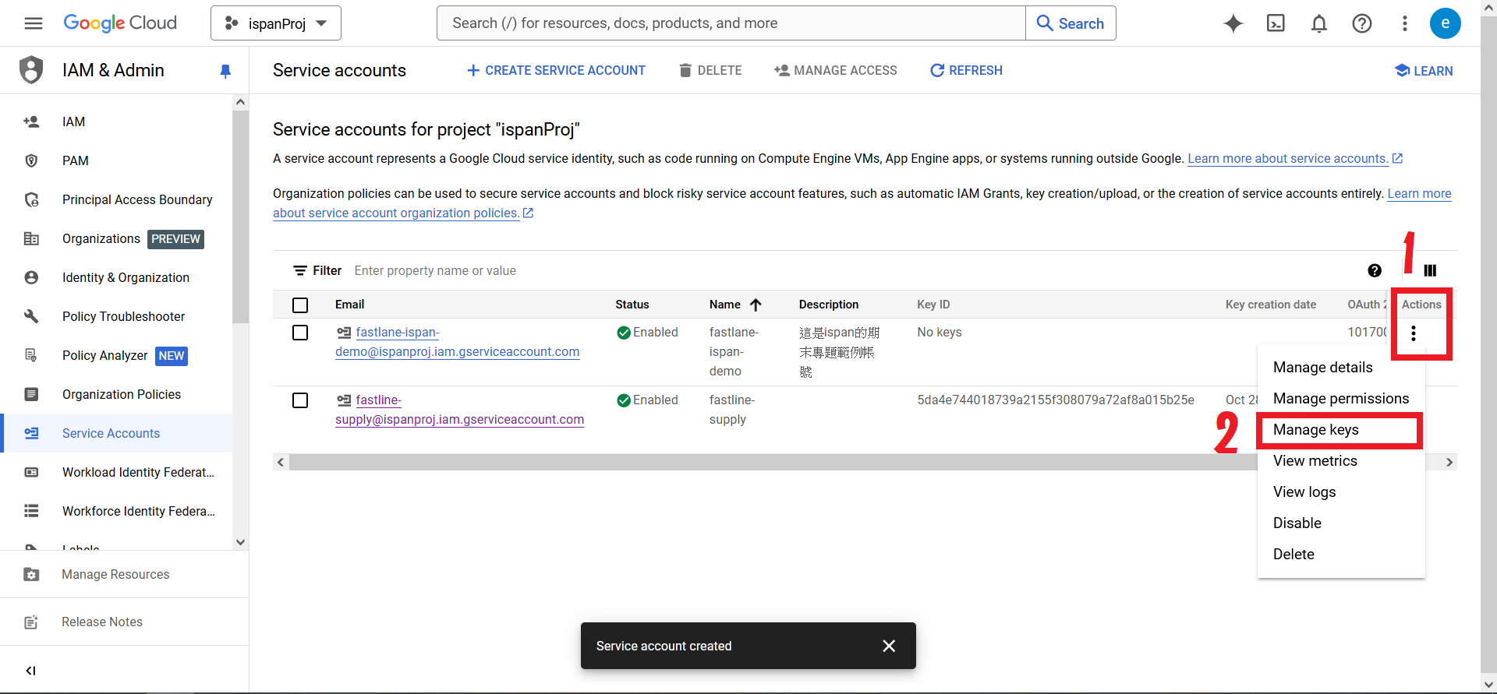This screenshot has height=694, width=1497.
Task: Go to Google Cloud home logo
Action: (x=120, y=23)
